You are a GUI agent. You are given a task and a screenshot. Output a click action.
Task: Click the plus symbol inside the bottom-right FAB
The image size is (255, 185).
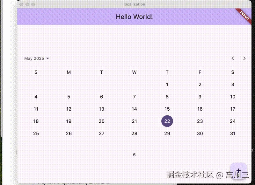point(238,171)
